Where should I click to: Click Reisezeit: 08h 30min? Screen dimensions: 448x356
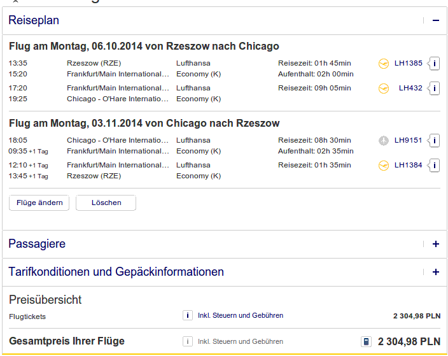coord(314,140)
